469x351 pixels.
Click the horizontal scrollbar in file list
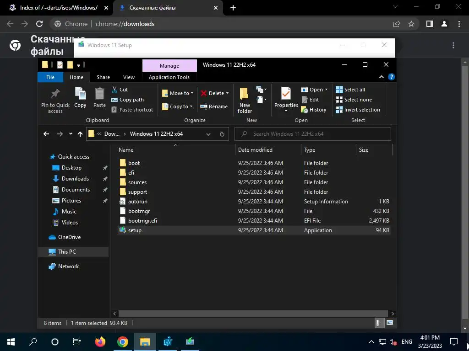coord(254,314)
